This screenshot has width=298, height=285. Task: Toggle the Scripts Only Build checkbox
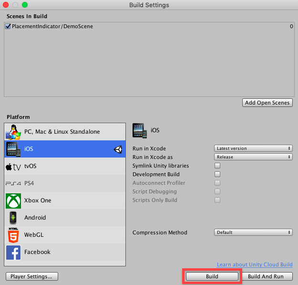click(217, 200)
